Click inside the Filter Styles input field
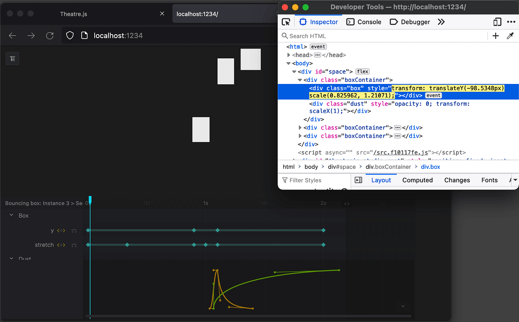 click(x=311, y=180)
